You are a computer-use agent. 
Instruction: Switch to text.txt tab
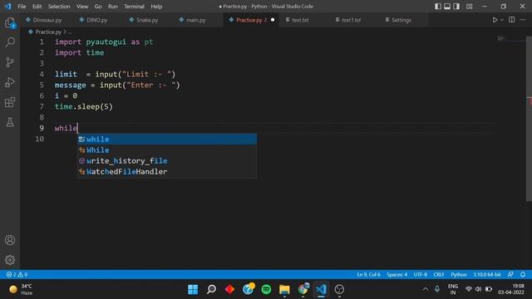tap(300, 20)
